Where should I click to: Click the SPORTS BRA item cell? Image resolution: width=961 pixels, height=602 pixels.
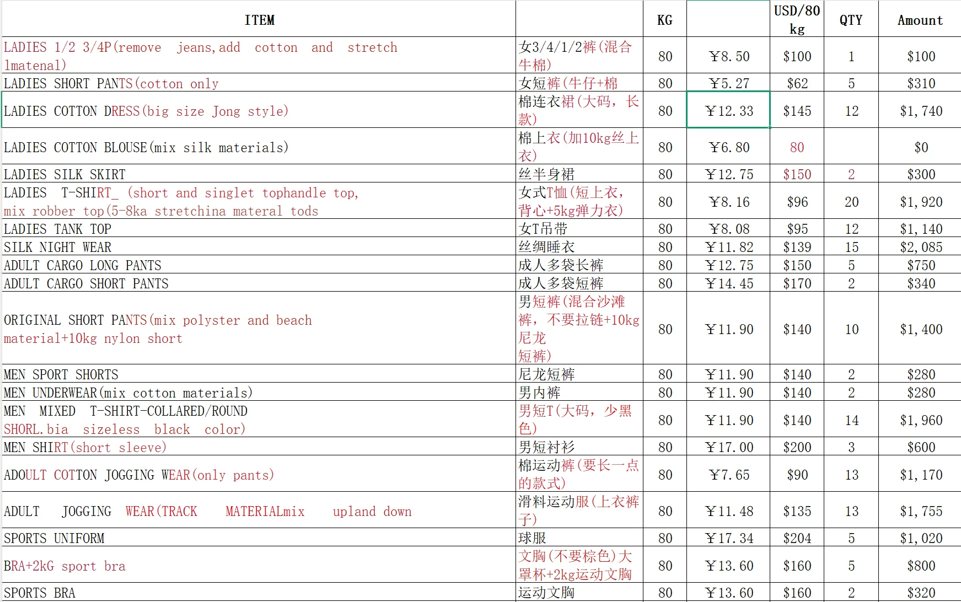[x=259, y=592]
